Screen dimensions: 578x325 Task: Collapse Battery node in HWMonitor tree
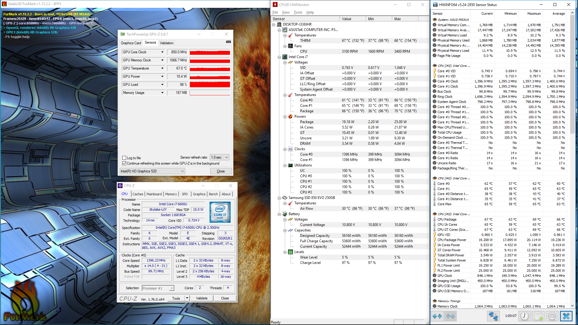(279, 214)
